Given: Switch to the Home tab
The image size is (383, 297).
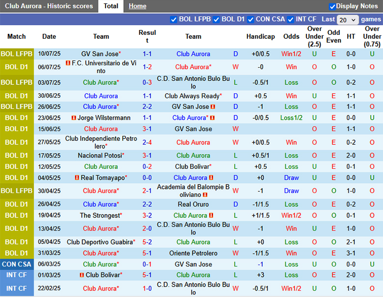Looking at the screenshot, I should tap(137, 6).
